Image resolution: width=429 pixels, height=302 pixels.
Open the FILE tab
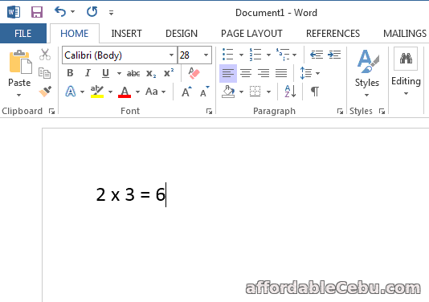(23, 34)
